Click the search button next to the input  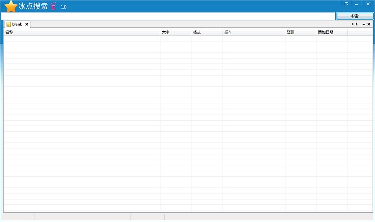[354, 16]
